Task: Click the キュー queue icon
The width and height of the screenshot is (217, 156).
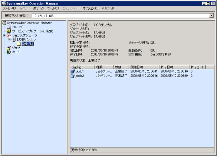Action: tap(9, 52)
